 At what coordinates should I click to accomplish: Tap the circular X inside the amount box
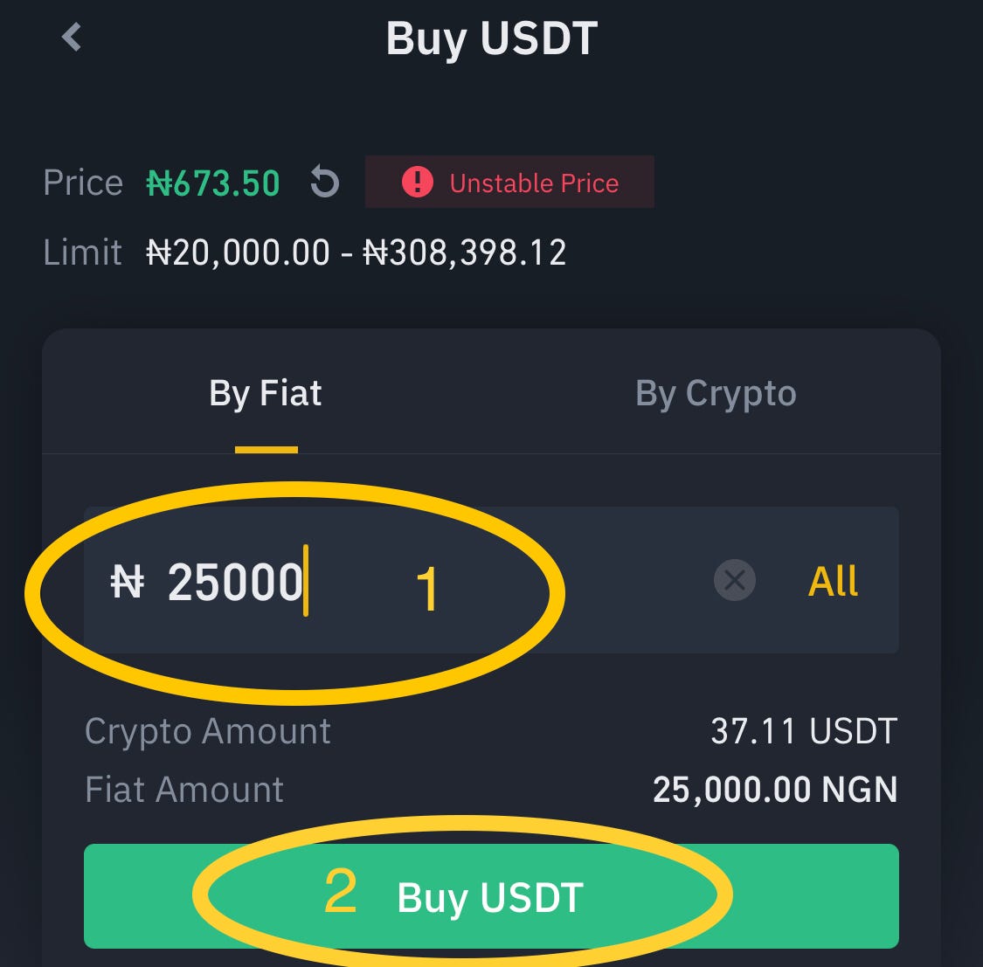pos(734,580)
